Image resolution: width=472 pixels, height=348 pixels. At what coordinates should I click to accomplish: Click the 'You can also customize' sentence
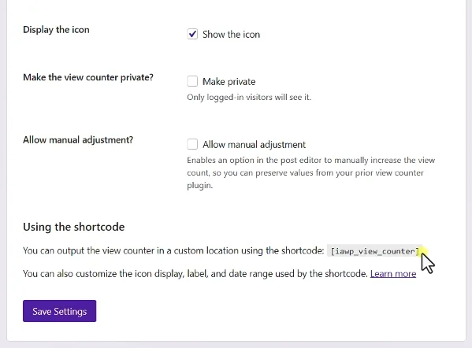(x=195, y=274)
